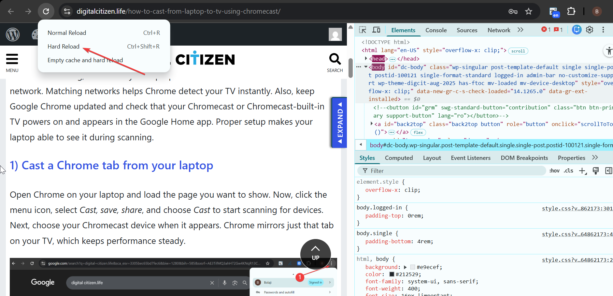Toggle rendering emulations paintbrush icon
This screenshot has width=613, height=296.
tap(596, 171)
